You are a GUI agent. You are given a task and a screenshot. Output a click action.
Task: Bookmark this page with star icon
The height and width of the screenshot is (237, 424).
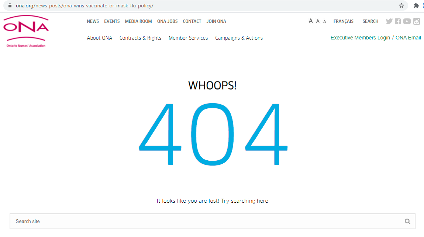point(401,6)
